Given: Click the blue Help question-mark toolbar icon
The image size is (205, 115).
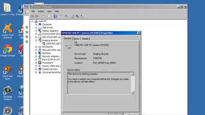Looking at the screenshot, I should coord(55,16).
